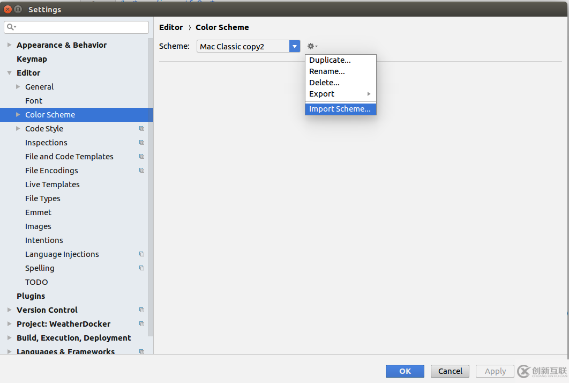The width and height of the screenshot is (569, 383).
Task: Confirm settings with the OK button
Action: click(405, 371)
